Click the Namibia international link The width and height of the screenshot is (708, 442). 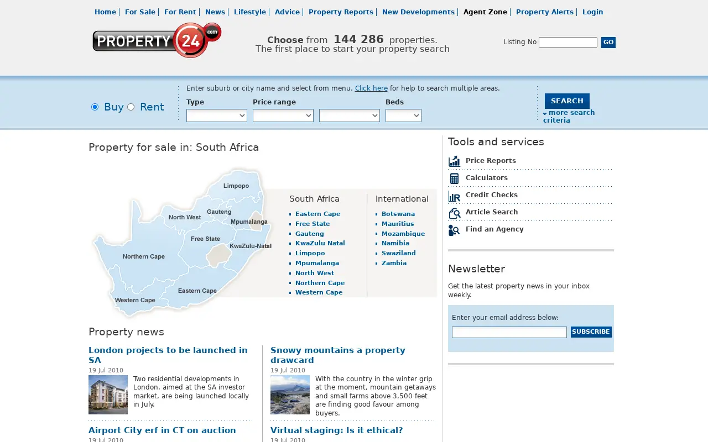(395, 243)
